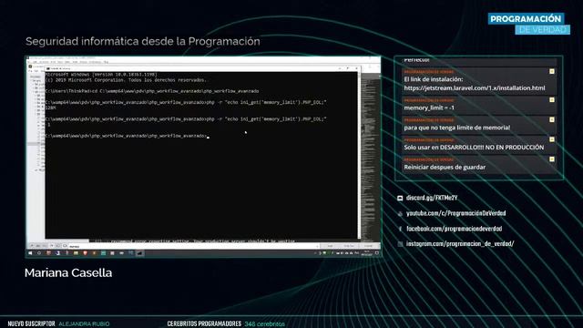Click the Facebook icon beside facebook link
583x328 pixels.
[400, 229]
